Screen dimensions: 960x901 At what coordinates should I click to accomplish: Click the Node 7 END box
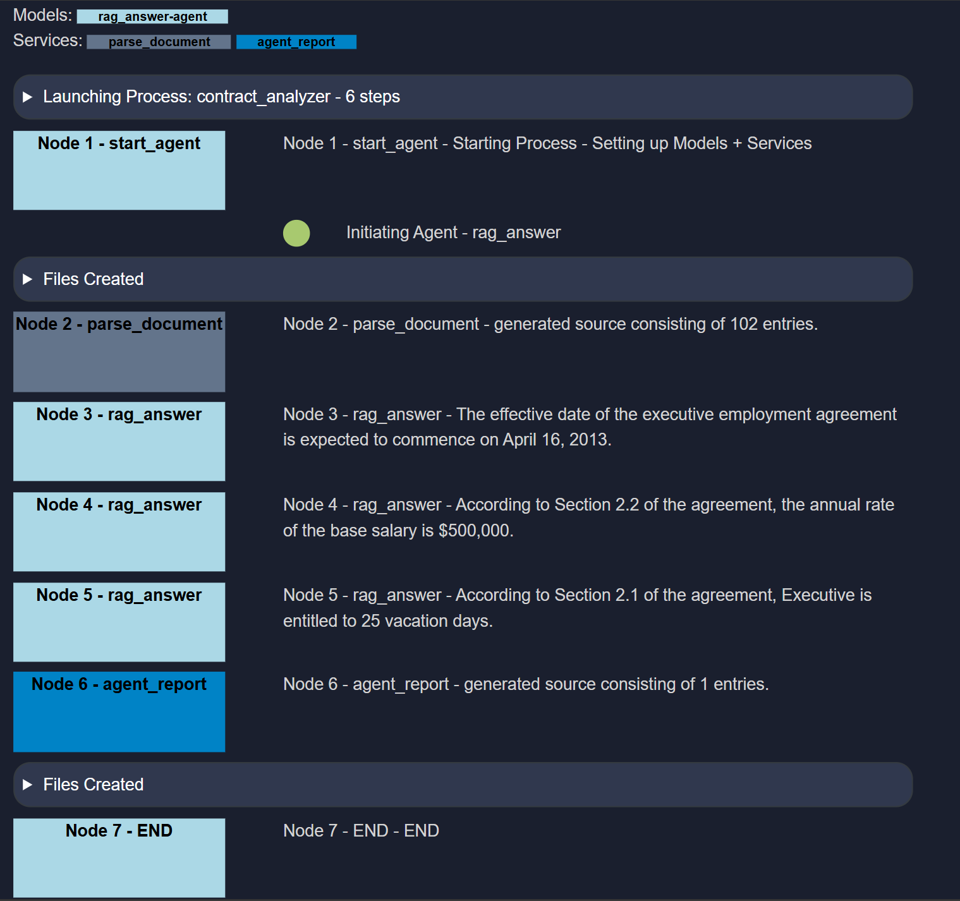point(119,857)
